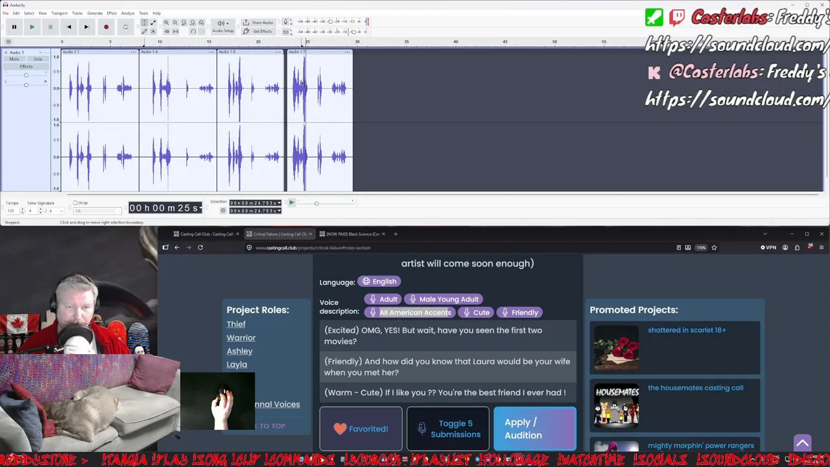830x467 pixels.
Task: Select the Envelope tool
Action: coord(153,23)
